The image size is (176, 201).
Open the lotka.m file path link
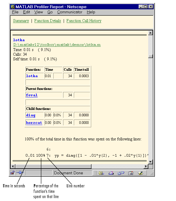click(57, 45)
